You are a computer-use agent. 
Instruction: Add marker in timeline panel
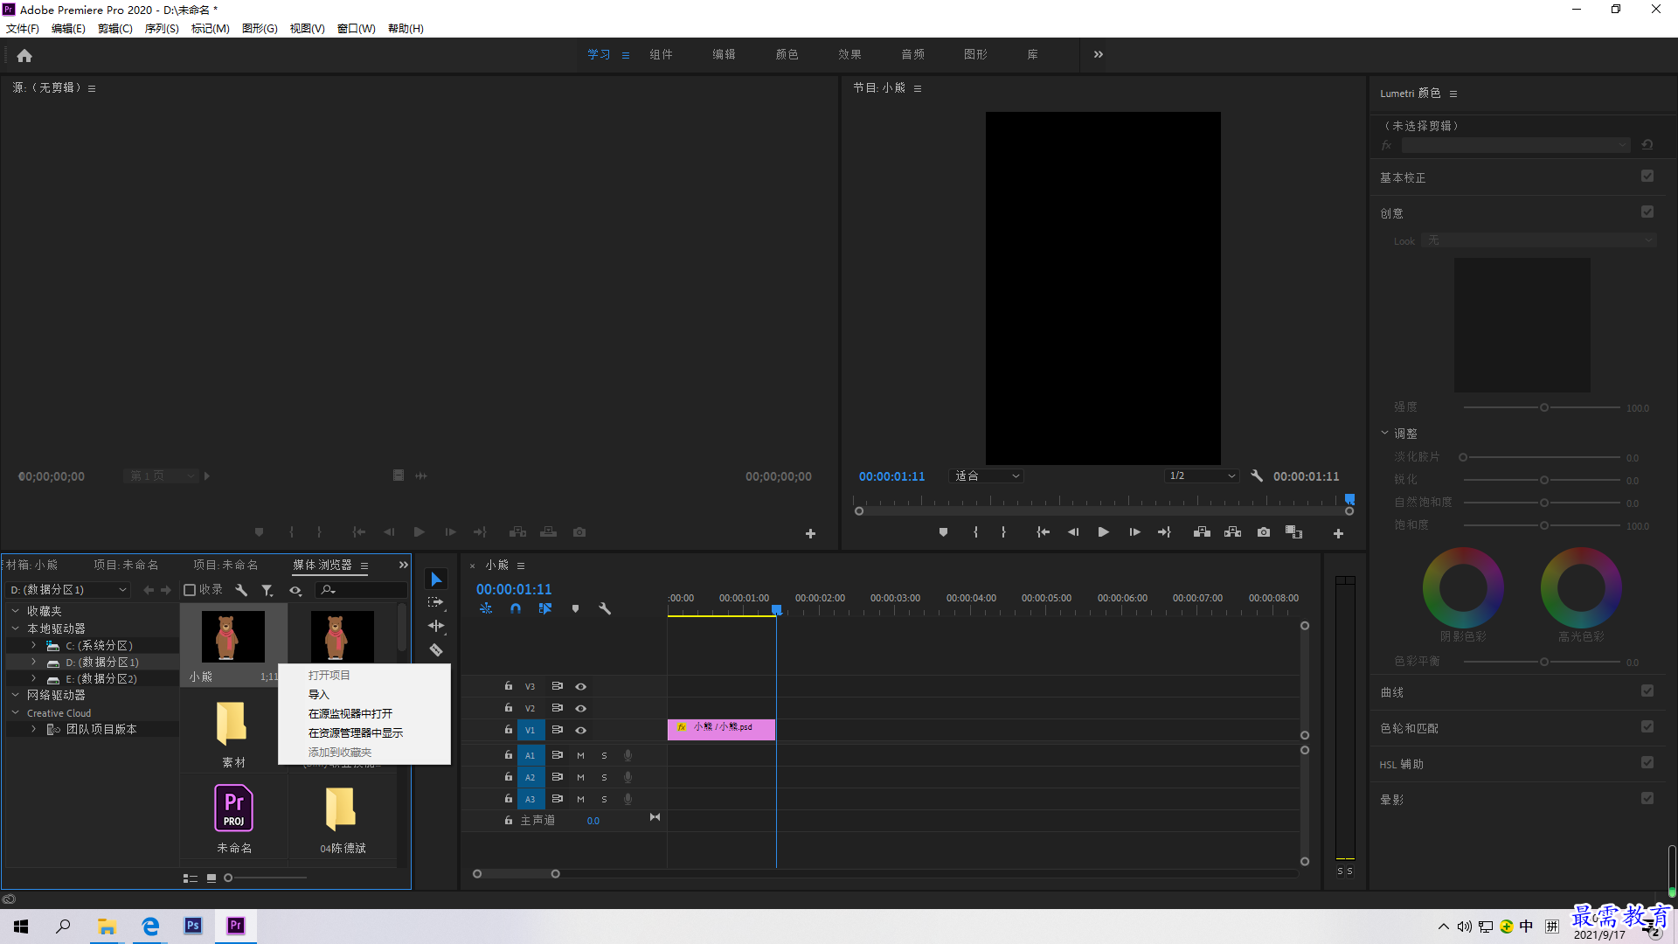click(575, 608)
